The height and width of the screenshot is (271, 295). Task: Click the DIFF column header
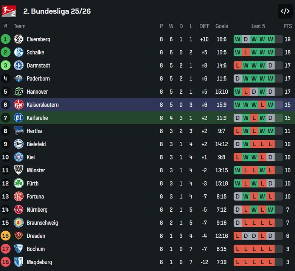pyautogui.click(x=204, y=26)
